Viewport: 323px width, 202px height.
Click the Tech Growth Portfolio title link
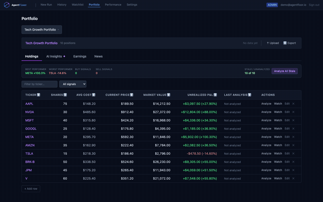click(x=41, y=43)
